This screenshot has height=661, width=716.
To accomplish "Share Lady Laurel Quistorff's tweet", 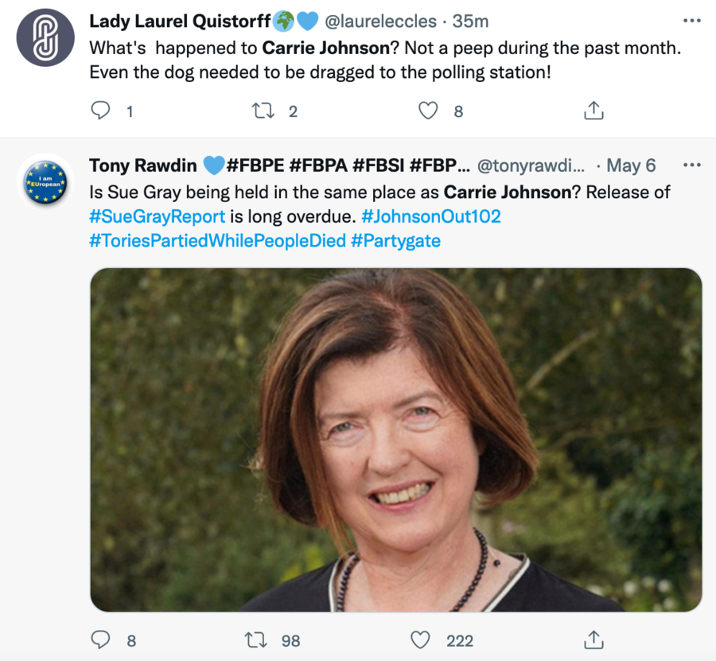I will (x=593, y=111).
